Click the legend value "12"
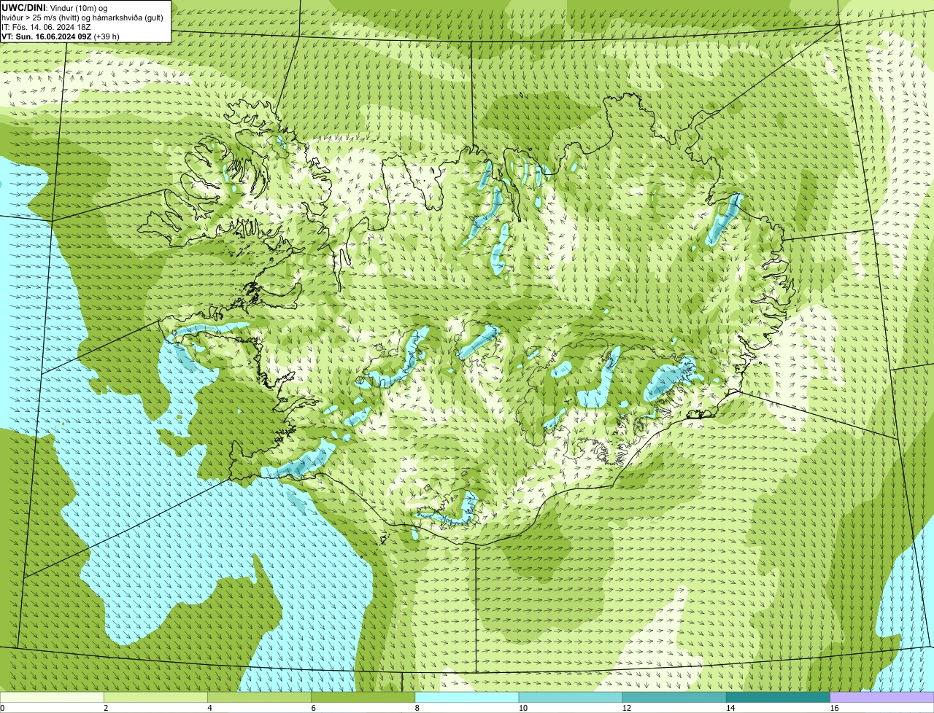934x713 pixels. click(627, 708)
